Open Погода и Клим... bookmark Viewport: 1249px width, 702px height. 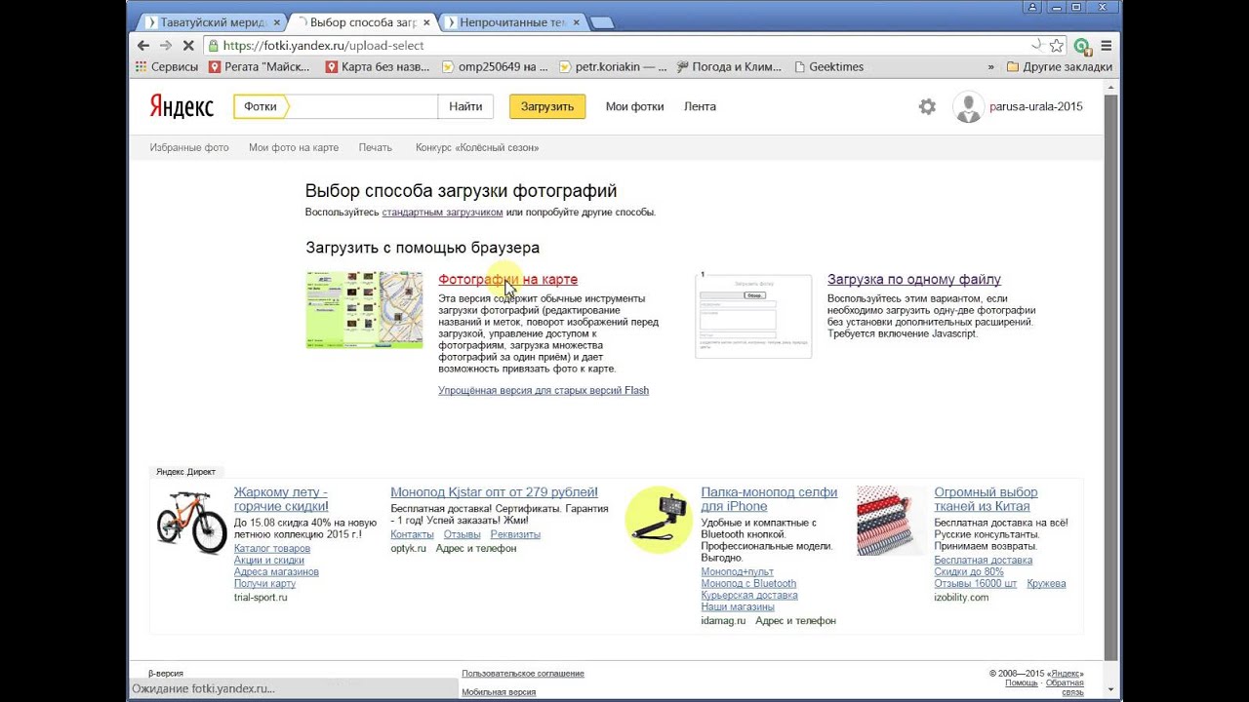click(x=729, y=67)
